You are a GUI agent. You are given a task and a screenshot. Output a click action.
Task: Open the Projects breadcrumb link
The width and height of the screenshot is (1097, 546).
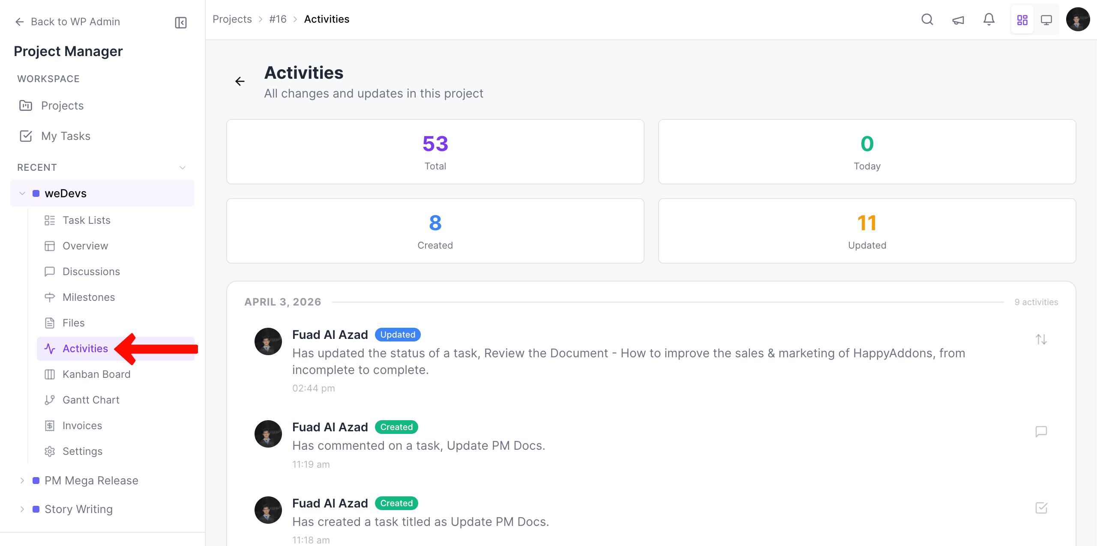click(232, 19)
